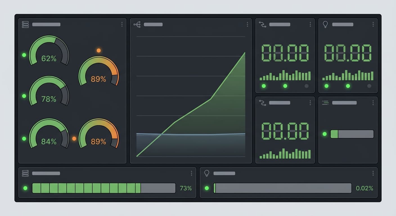This screenshot has width=396, height=216.
Task: Click the "73%" label
Action: click(186, 188)
